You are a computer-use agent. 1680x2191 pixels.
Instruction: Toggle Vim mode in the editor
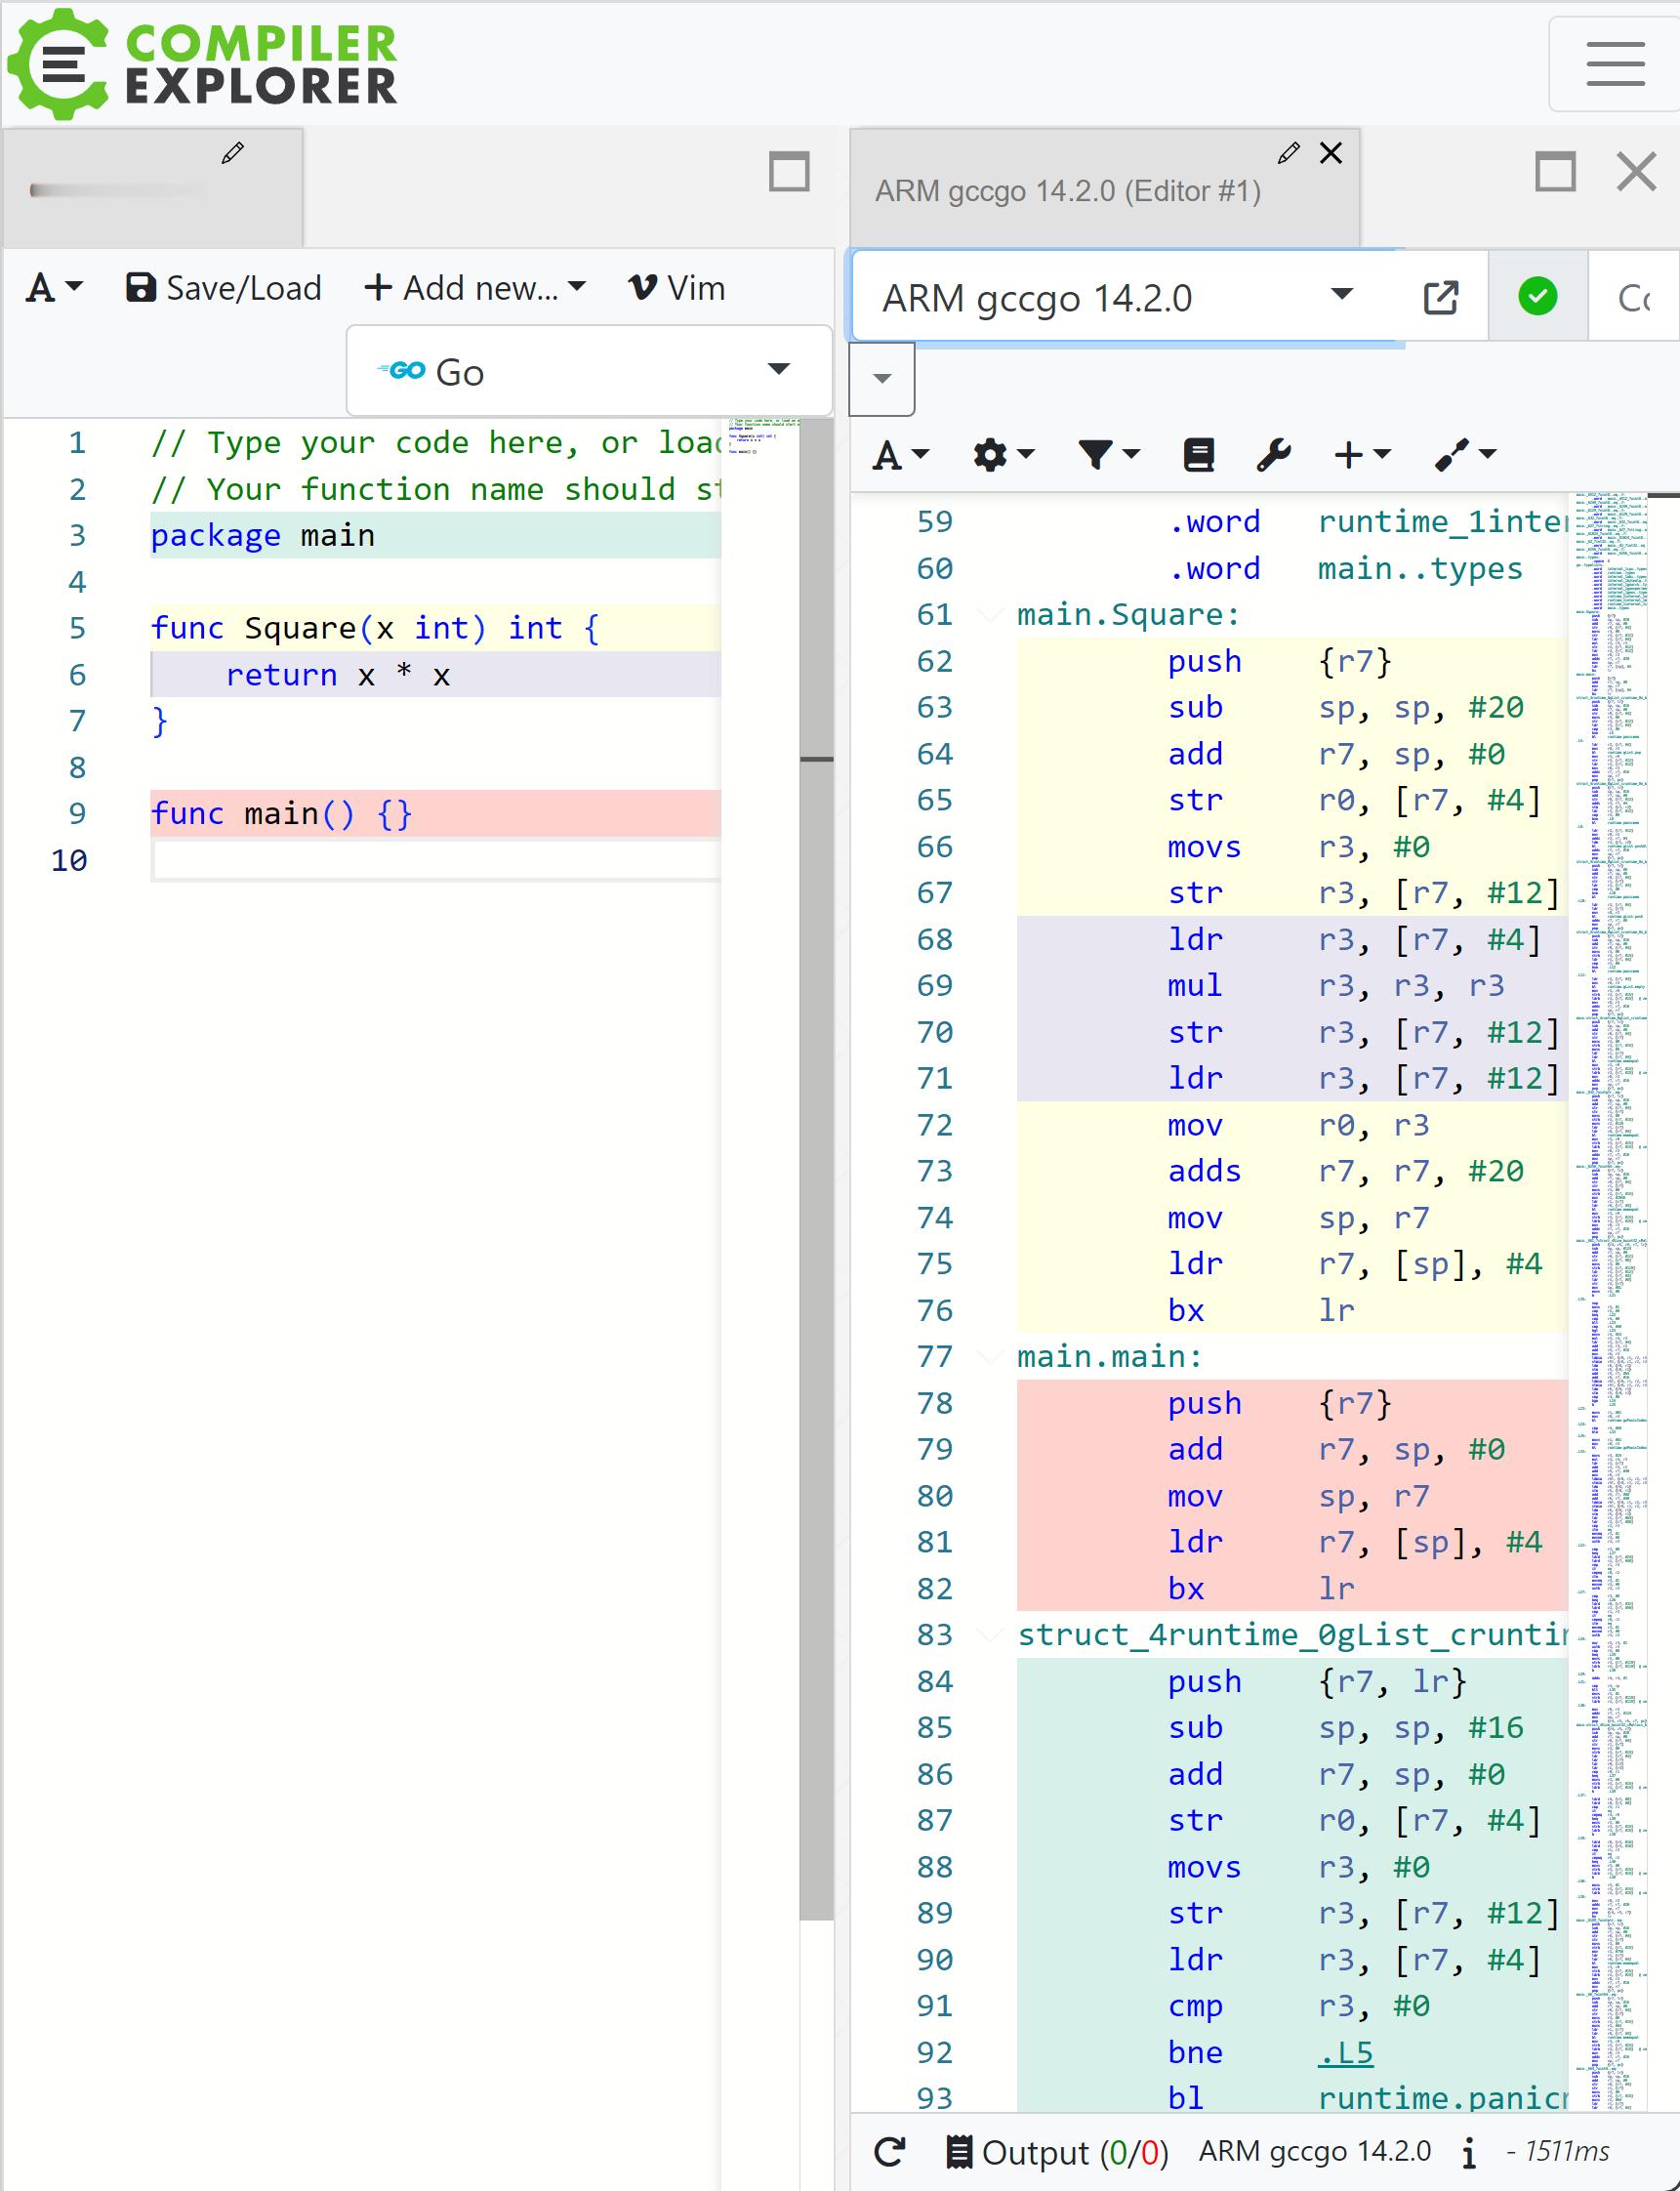tap(677, 289)
